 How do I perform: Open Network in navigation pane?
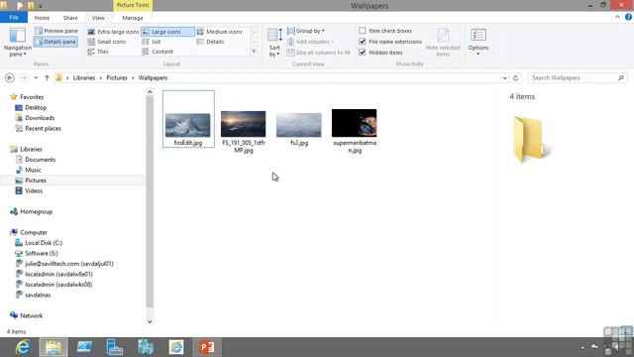click(x=31, y=315)
